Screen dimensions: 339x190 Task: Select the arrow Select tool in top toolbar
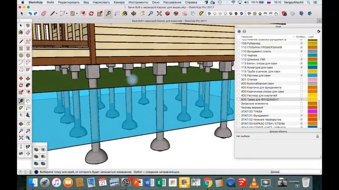pyautogui.click(x=22, y=14)
